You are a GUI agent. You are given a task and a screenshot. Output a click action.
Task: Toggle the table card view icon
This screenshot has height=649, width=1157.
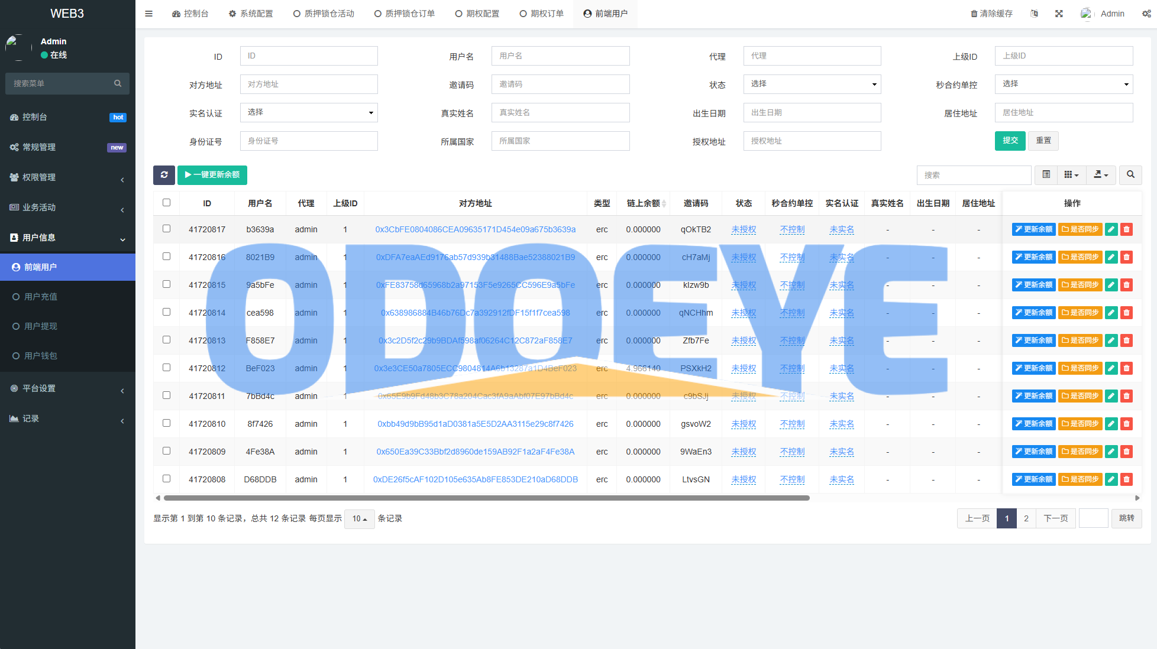[1046, 175]
